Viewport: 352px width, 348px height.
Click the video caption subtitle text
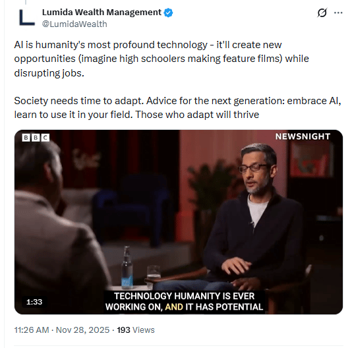point(184,301)
